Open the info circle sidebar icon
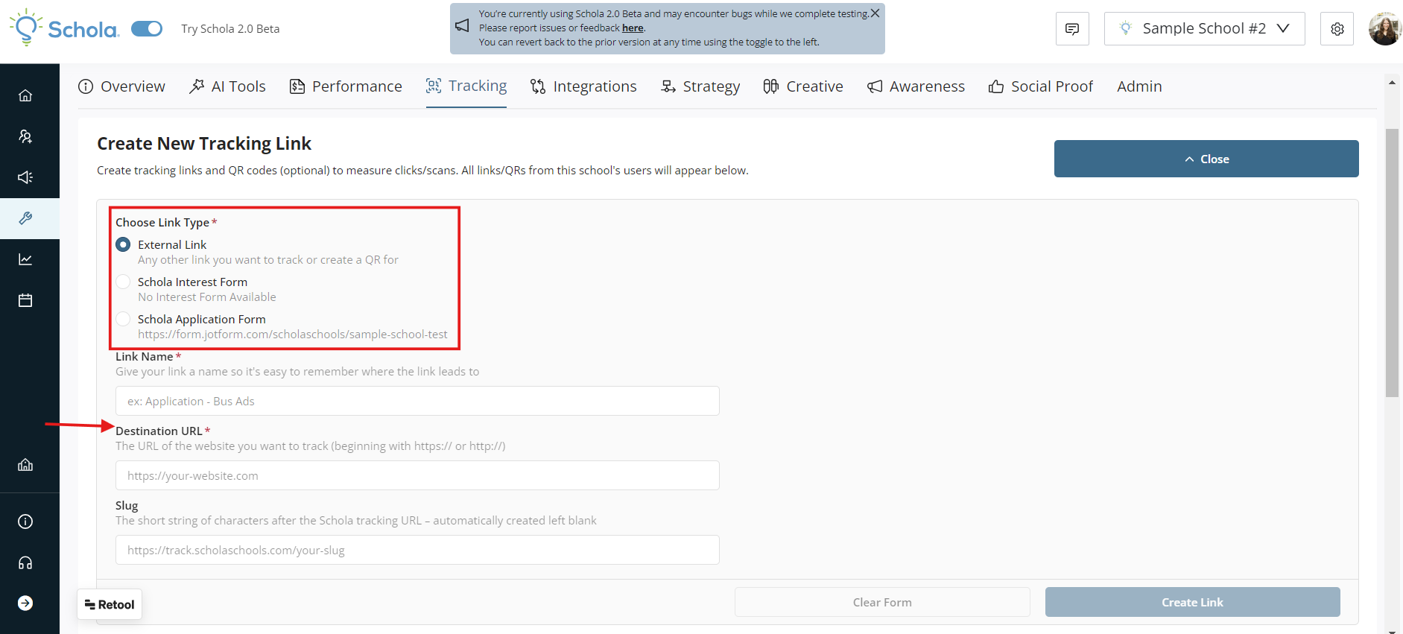This screenshot has width=1403, height=634. [x=25, y=522]
